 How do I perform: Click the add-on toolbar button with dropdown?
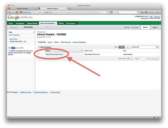pos(153,12)
